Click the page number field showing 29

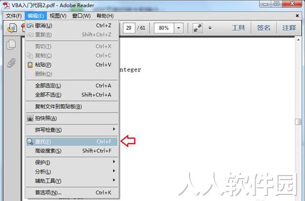pyautogui.click(x=129, y=28)
